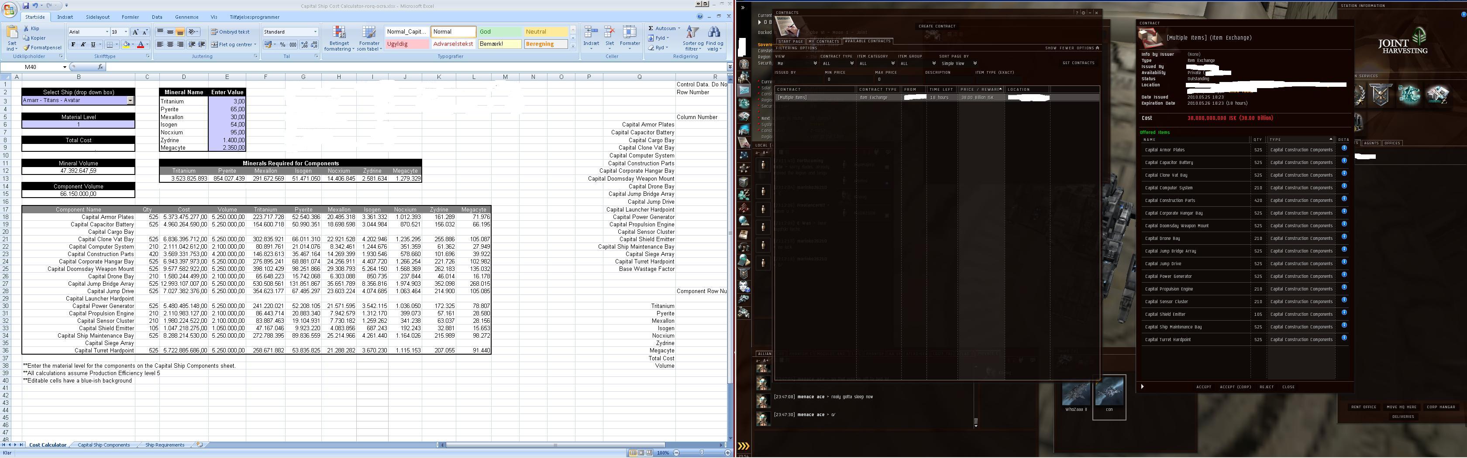
Task: Select the [Multiple Items] contract row
Action: coord(937,98)
